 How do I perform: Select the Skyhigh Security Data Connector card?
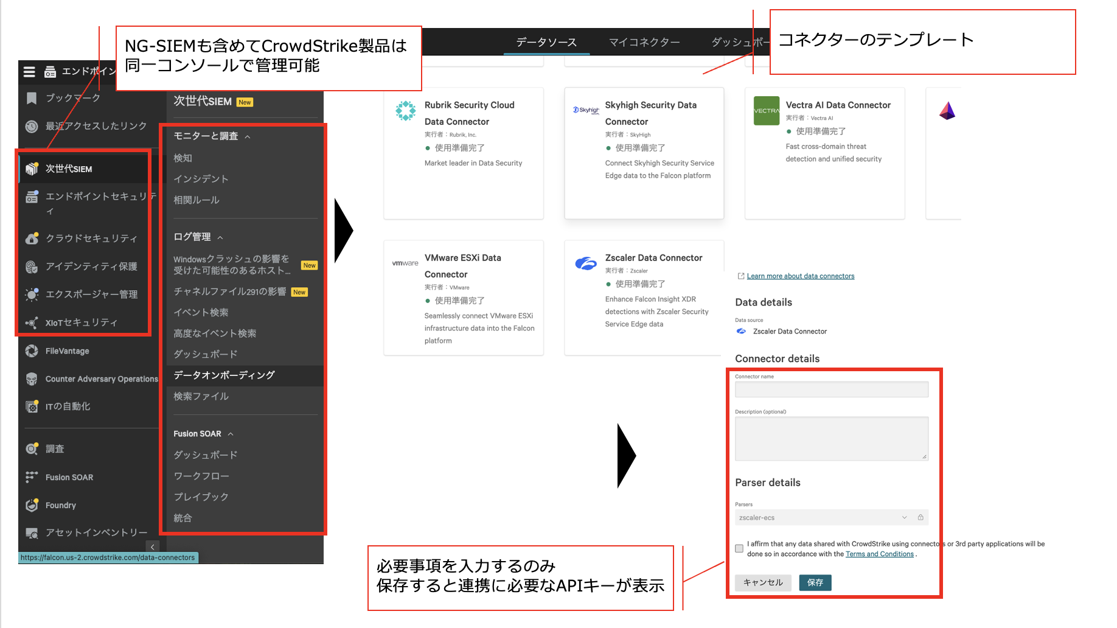644,153
